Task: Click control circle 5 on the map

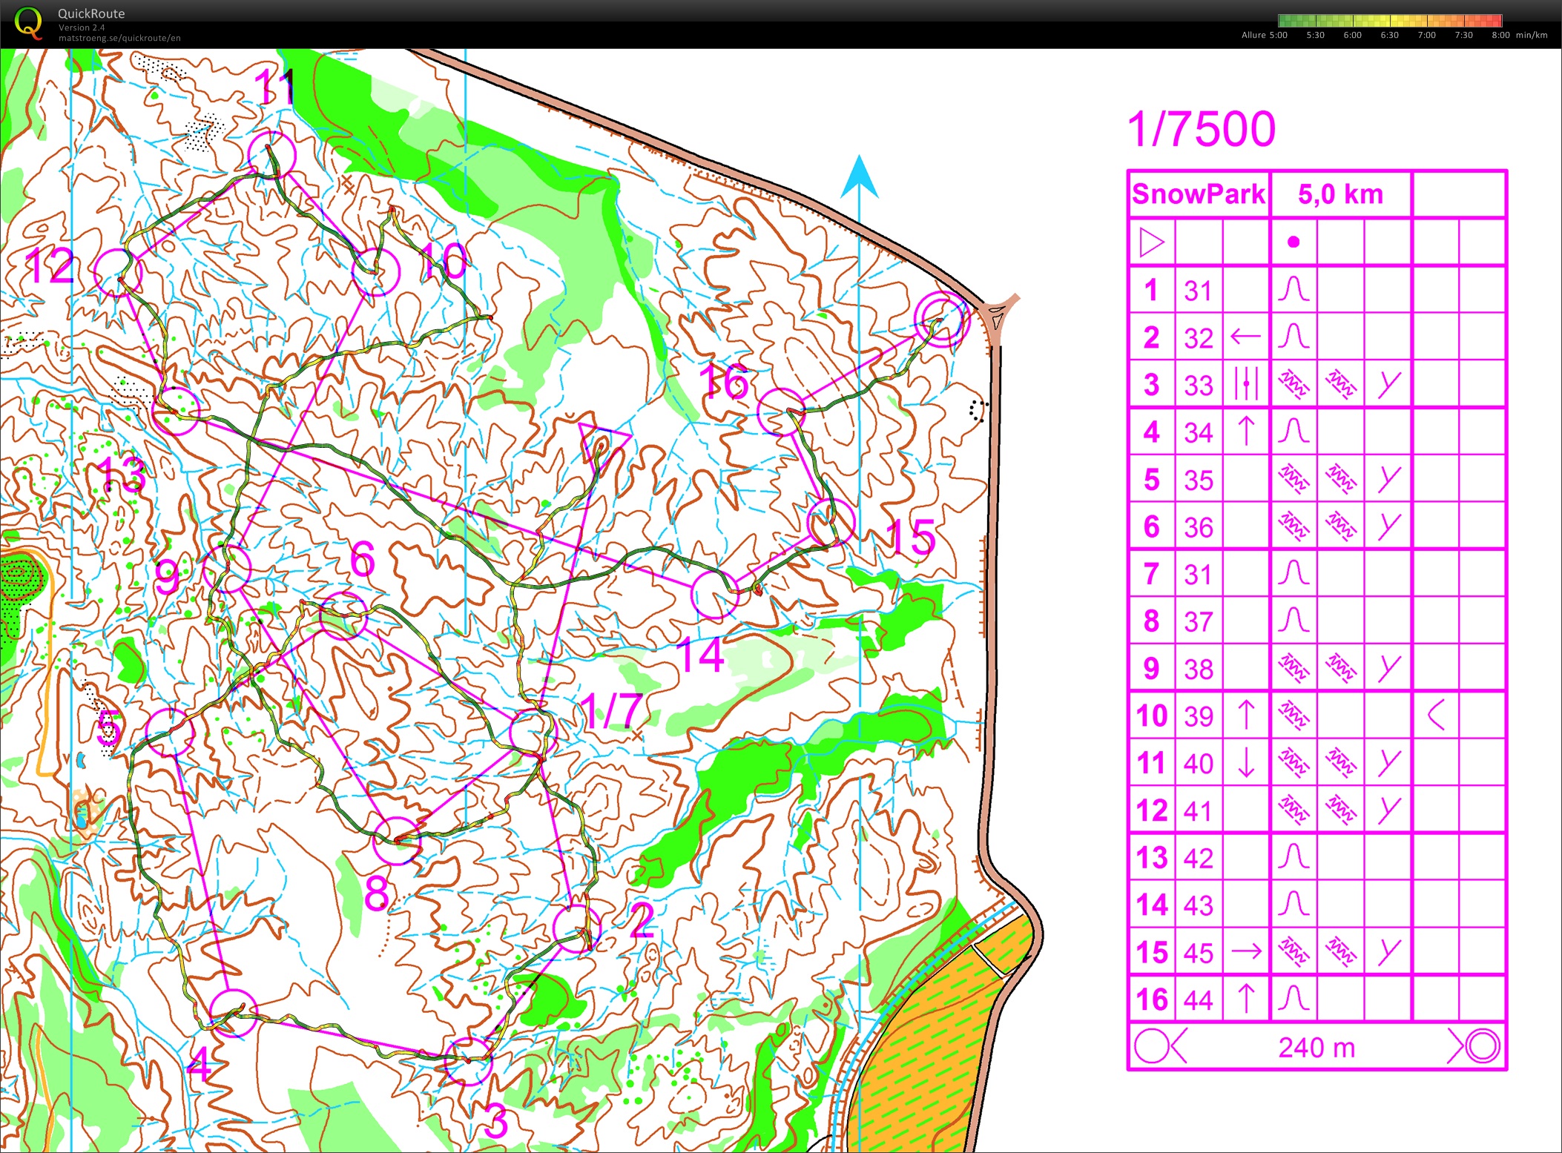Action: (170, 732)
